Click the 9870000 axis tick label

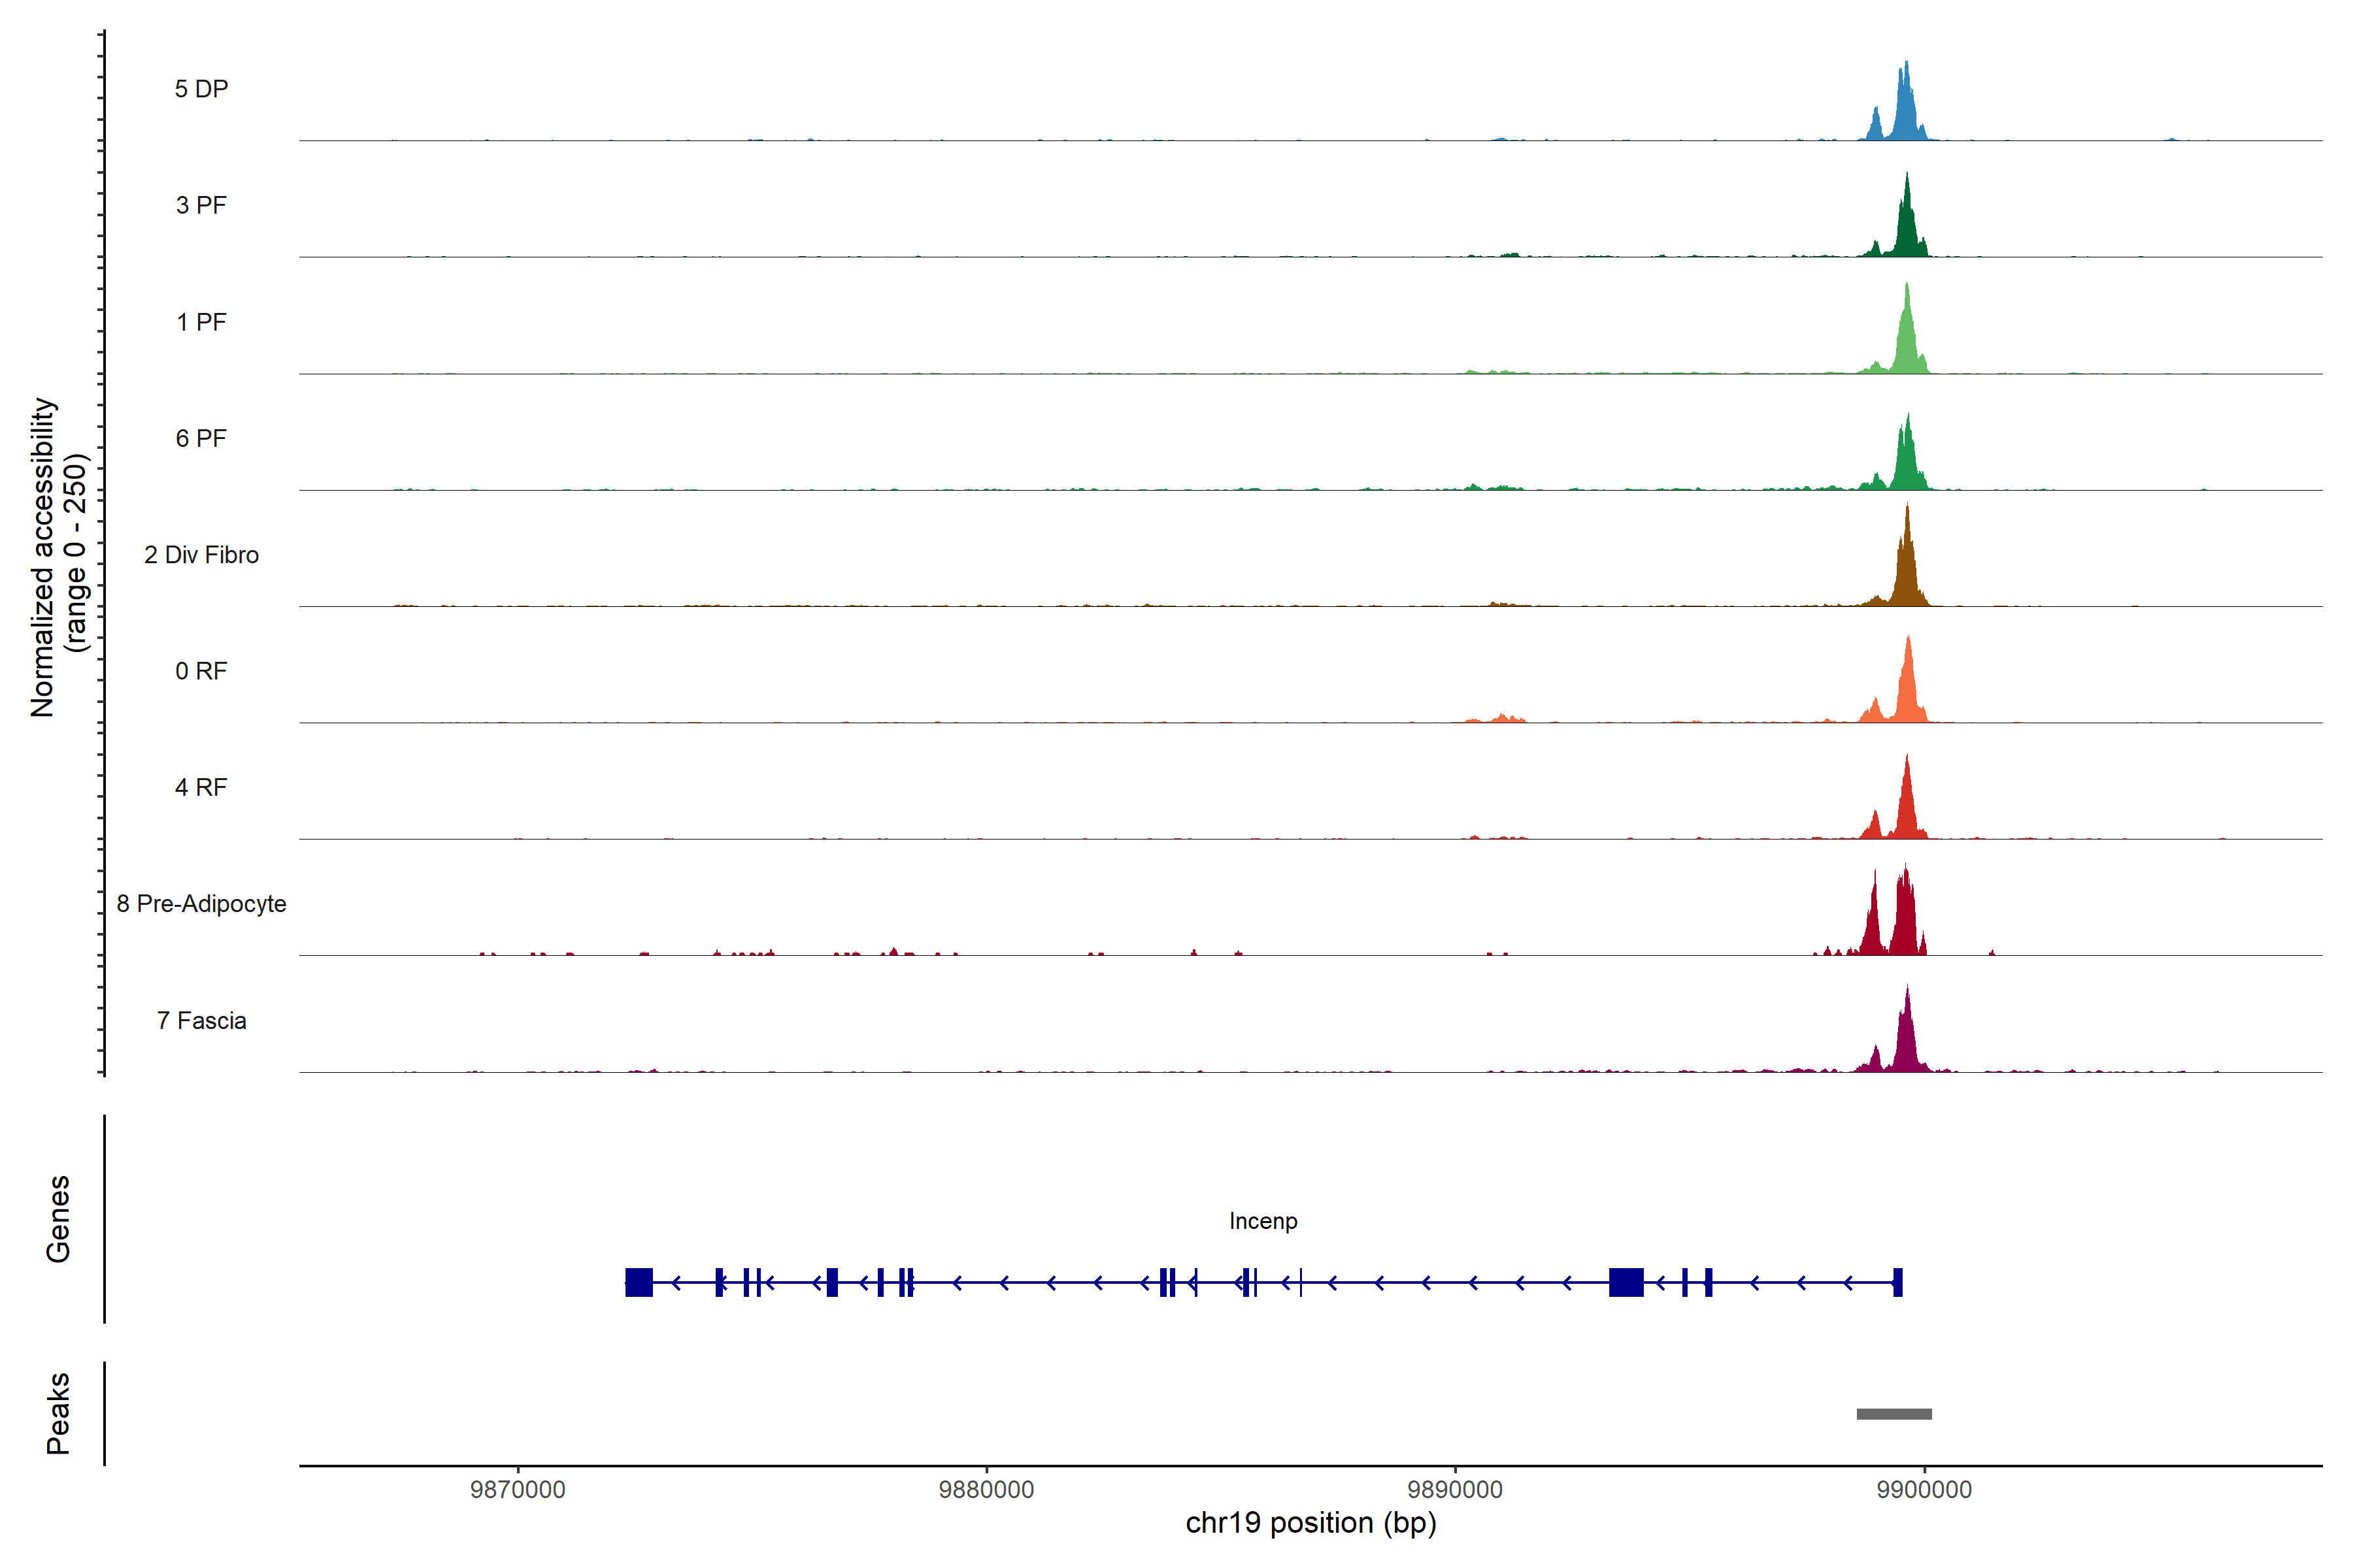517,1489
